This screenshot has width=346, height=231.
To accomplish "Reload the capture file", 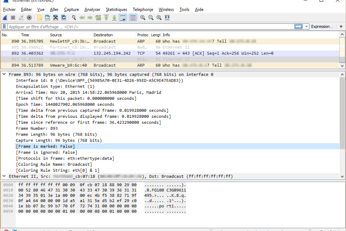I will point(64,18).
